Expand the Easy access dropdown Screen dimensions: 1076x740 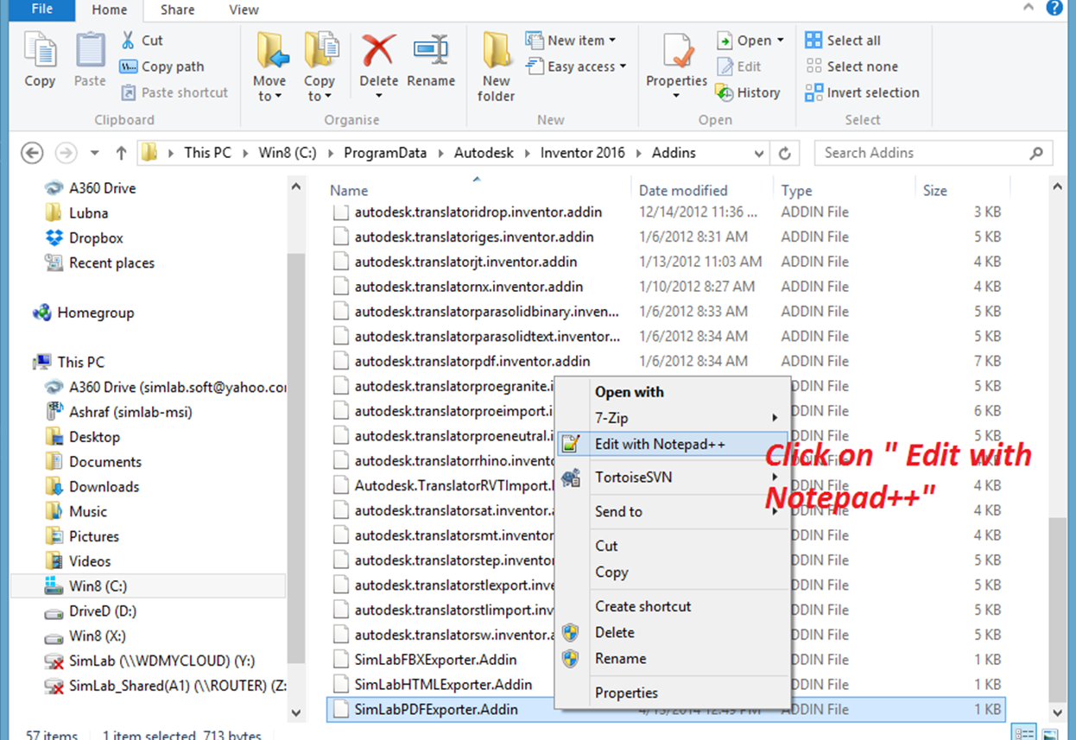point(575,66)
